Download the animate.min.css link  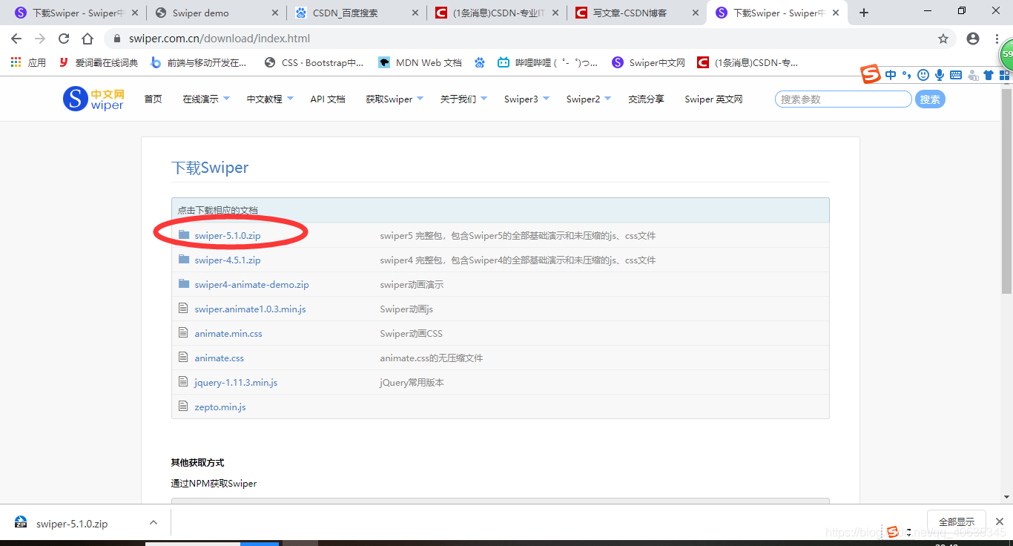pos(228,333)
